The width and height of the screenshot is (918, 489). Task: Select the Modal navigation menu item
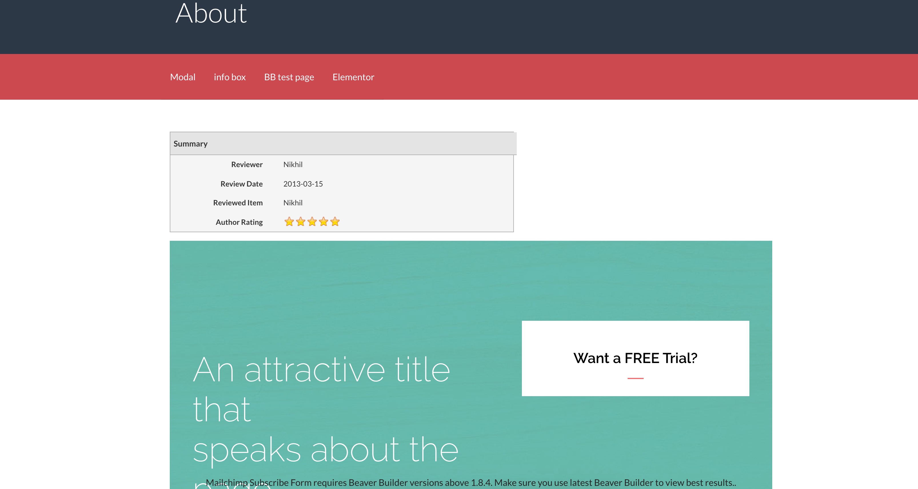tap(183, 77)
